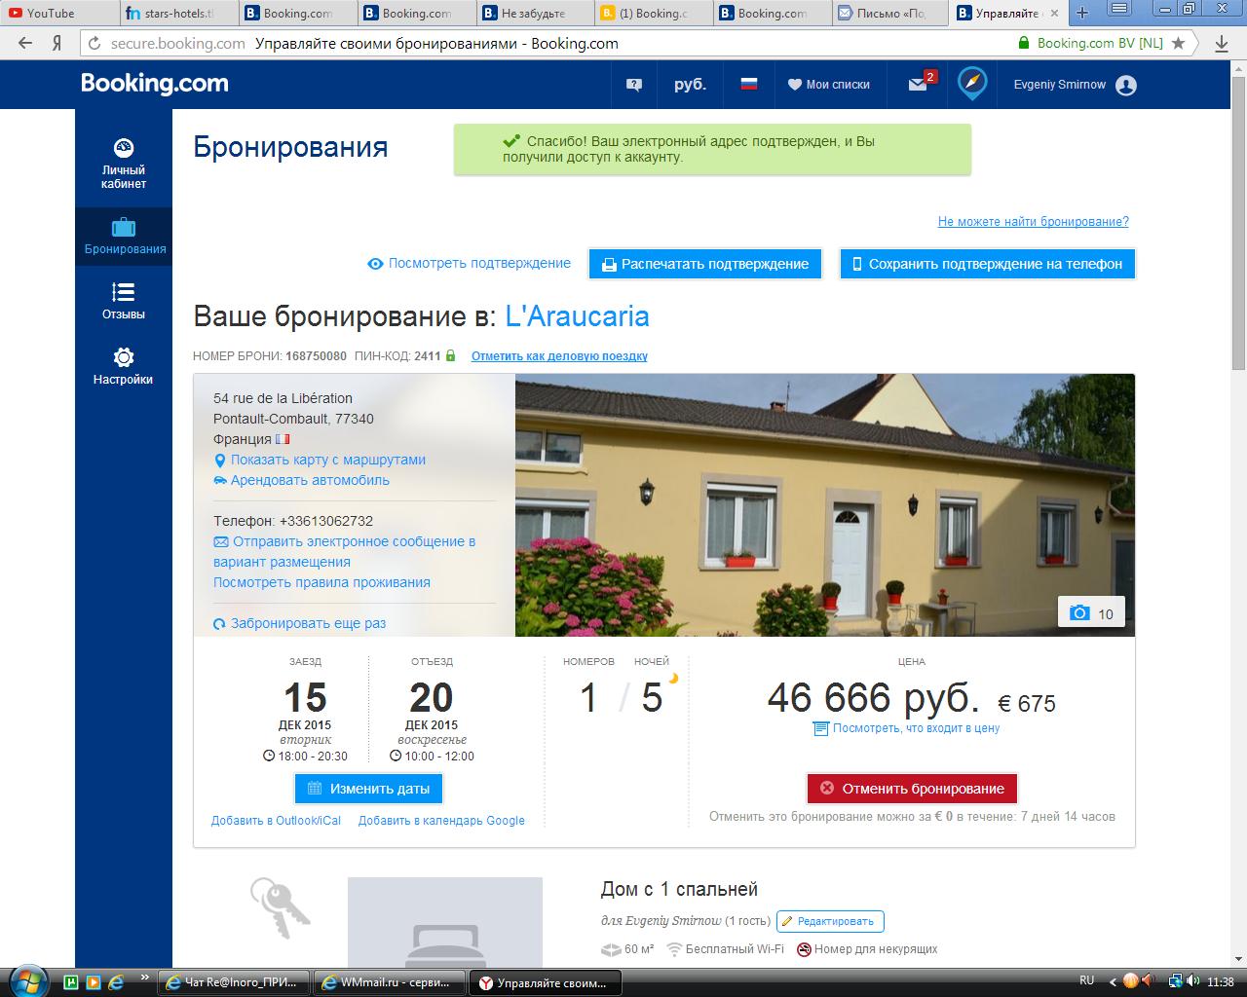Click Посмотреть подтверждение link

click(x=479, y=264)
